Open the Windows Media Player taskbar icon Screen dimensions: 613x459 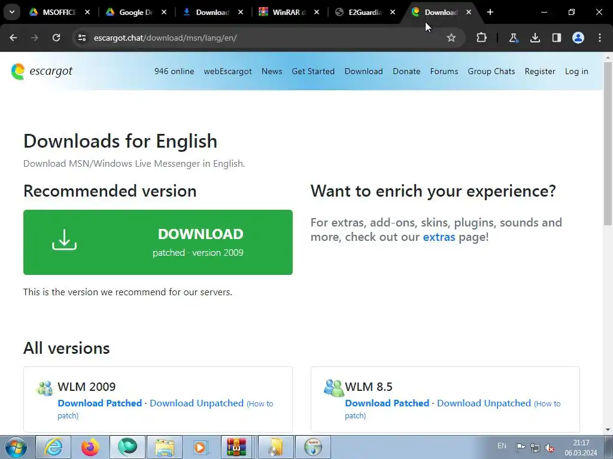[x=201, y=447]
